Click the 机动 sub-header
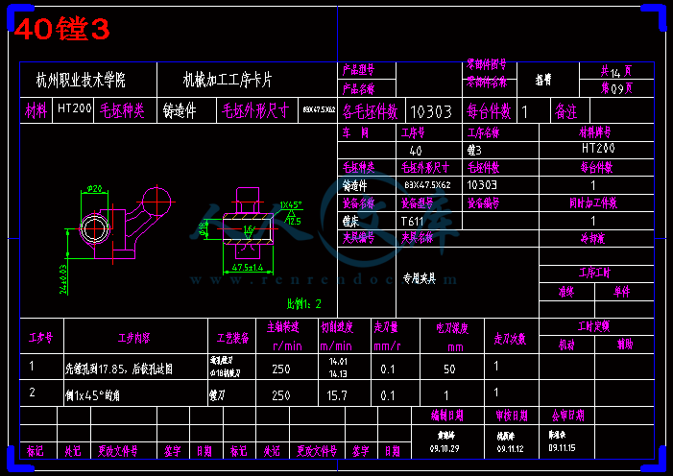The width and height of the screenshot is (673, 476). [566, 345]
